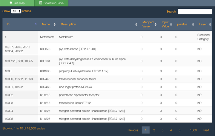Select the current page 1 button
The width and height of the screenshot is (215, 136).
pyautogui.click(x=145, y=130)
